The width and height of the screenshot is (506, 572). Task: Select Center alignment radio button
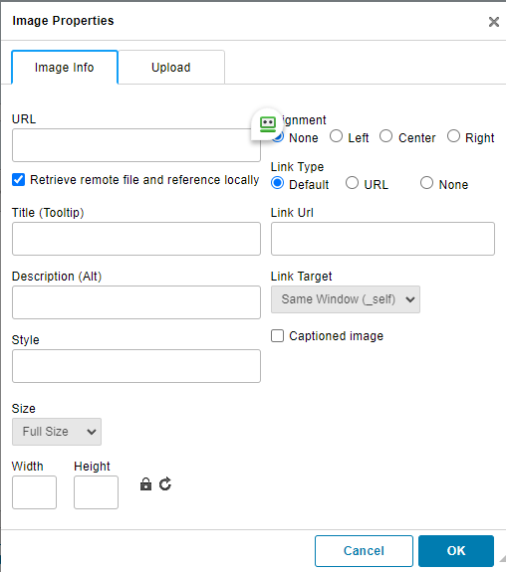(385, 136)
